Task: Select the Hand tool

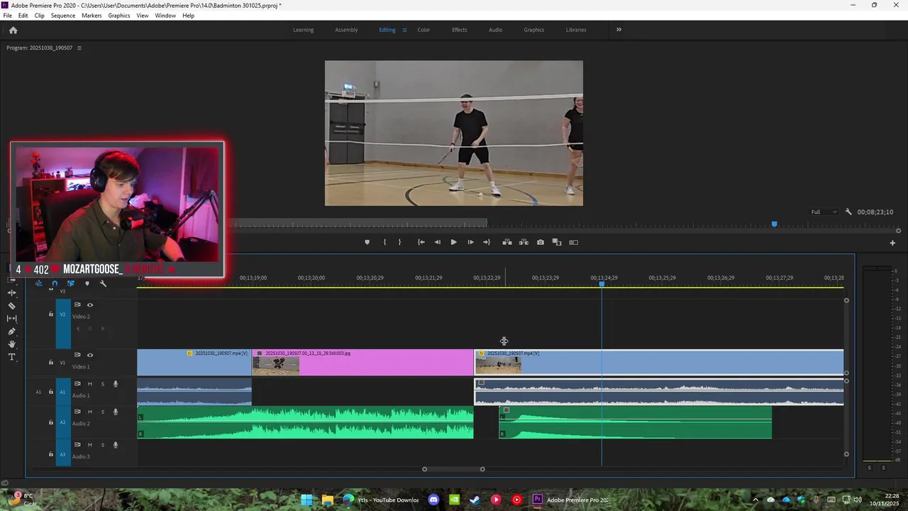Action: click(x=11, y=344)
